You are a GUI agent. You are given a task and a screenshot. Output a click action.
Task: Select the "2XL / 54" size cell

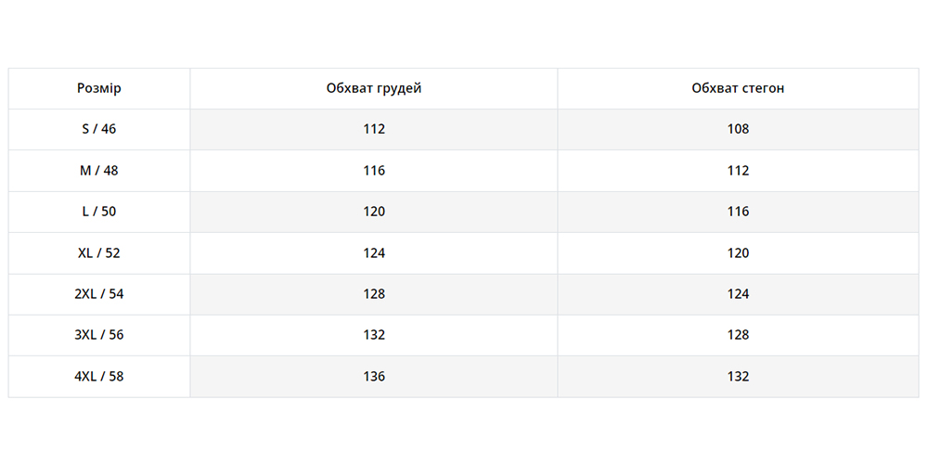coord(99,294)
